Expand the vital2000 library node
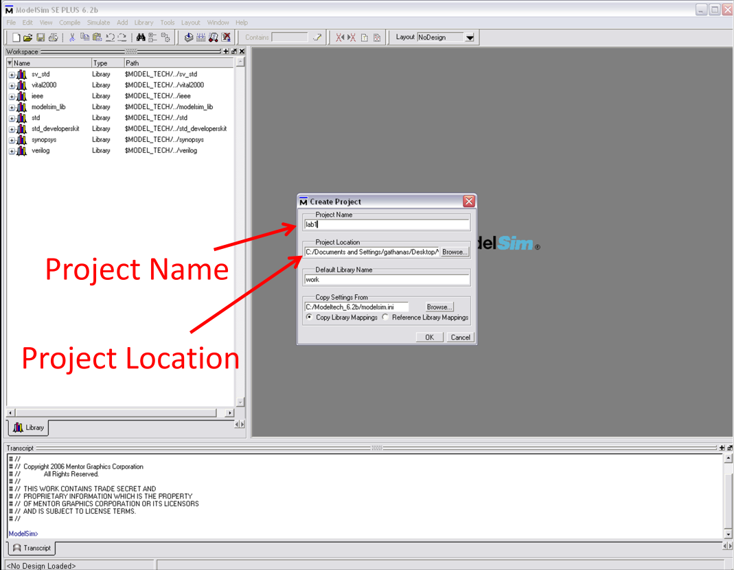The width and height of the screenshot is (734, 570). [12, 86]
